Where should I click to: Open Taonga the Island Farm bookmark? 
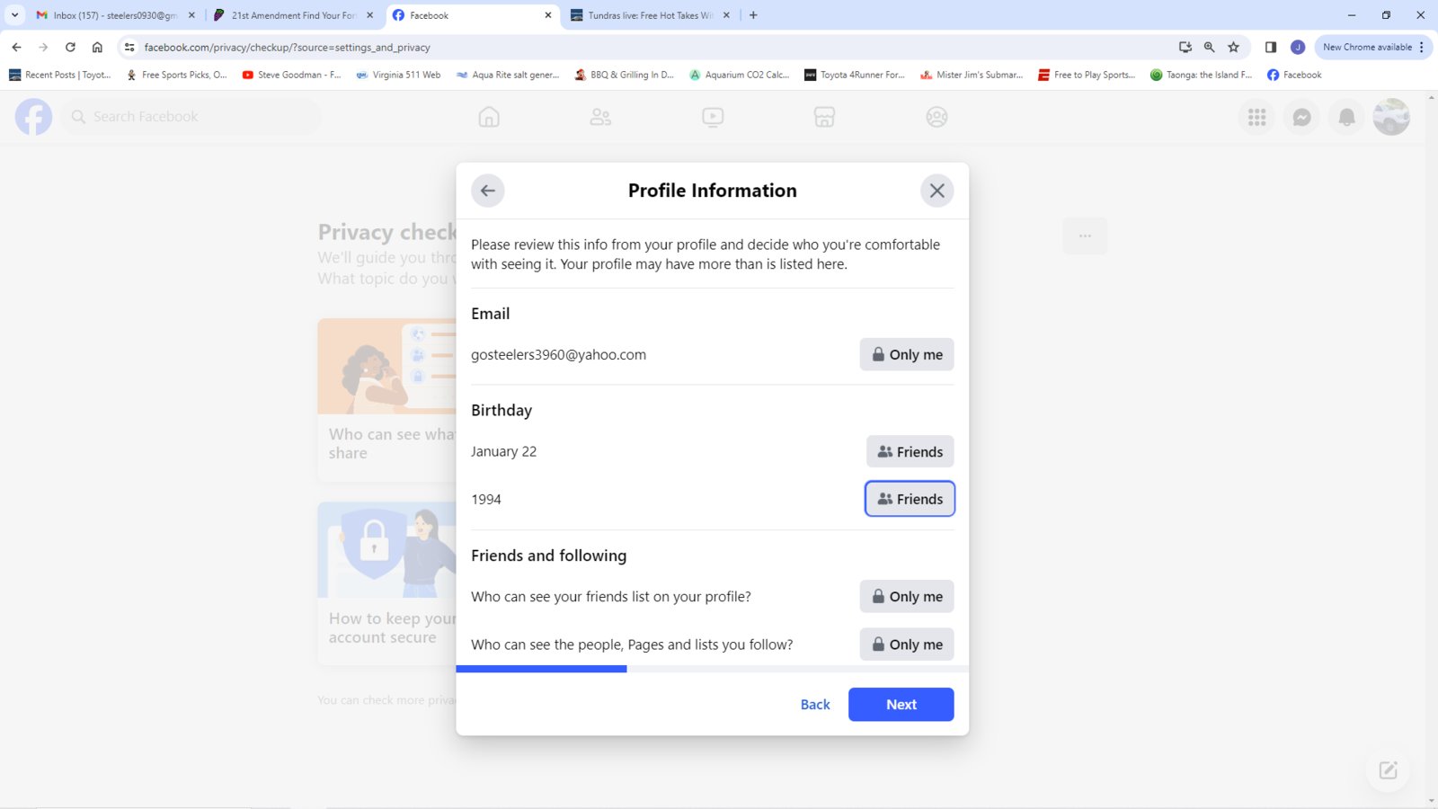1201,75
